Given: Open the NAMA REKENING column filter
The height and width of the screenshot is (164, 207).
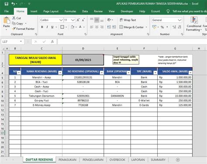Looking at the screenshot, I should (60, 73).
